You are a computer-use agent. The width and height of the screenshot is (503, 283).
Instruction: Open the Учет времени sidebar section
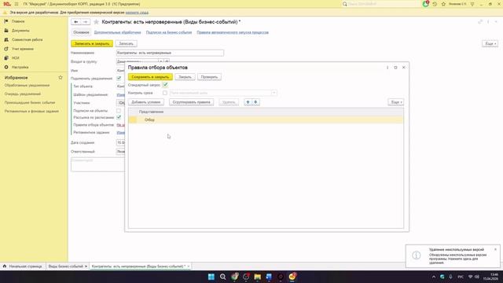click(x=23, y=49)
